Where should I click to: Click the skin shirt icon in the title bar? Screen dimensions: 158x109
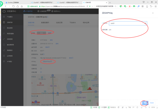[x=144, y=2]
